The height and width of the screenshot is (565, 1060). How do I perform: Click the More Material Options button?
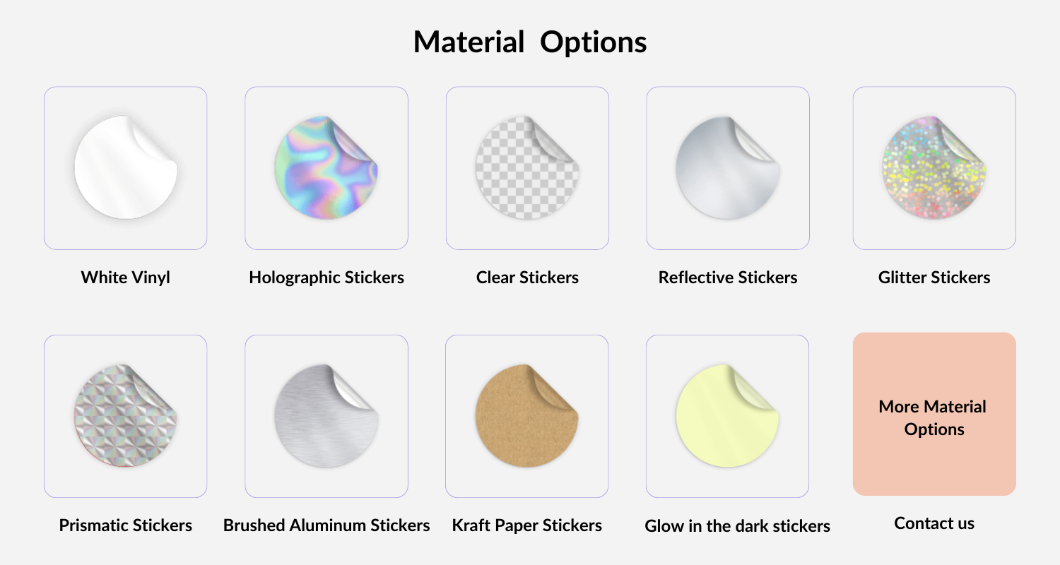tap(934, 414)
